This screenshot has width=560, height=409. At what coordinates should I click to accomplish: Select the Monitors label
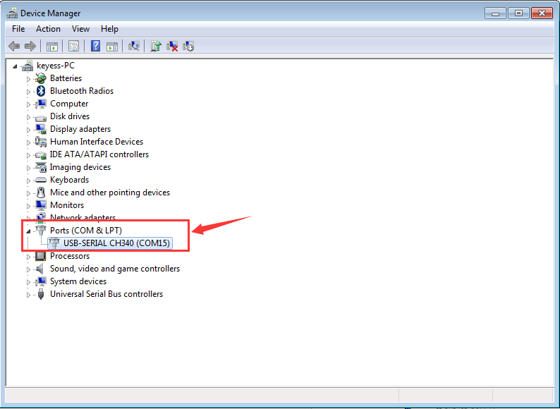pyautogui.click(x=67, y=205)
